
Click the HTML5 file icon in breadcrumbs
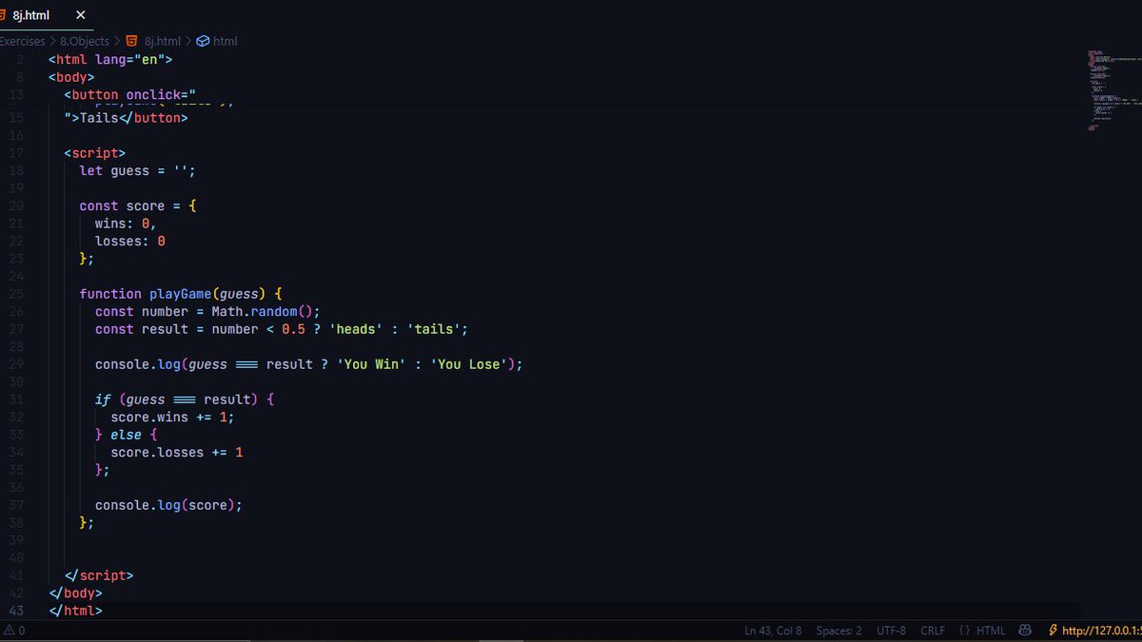point(132,41)
